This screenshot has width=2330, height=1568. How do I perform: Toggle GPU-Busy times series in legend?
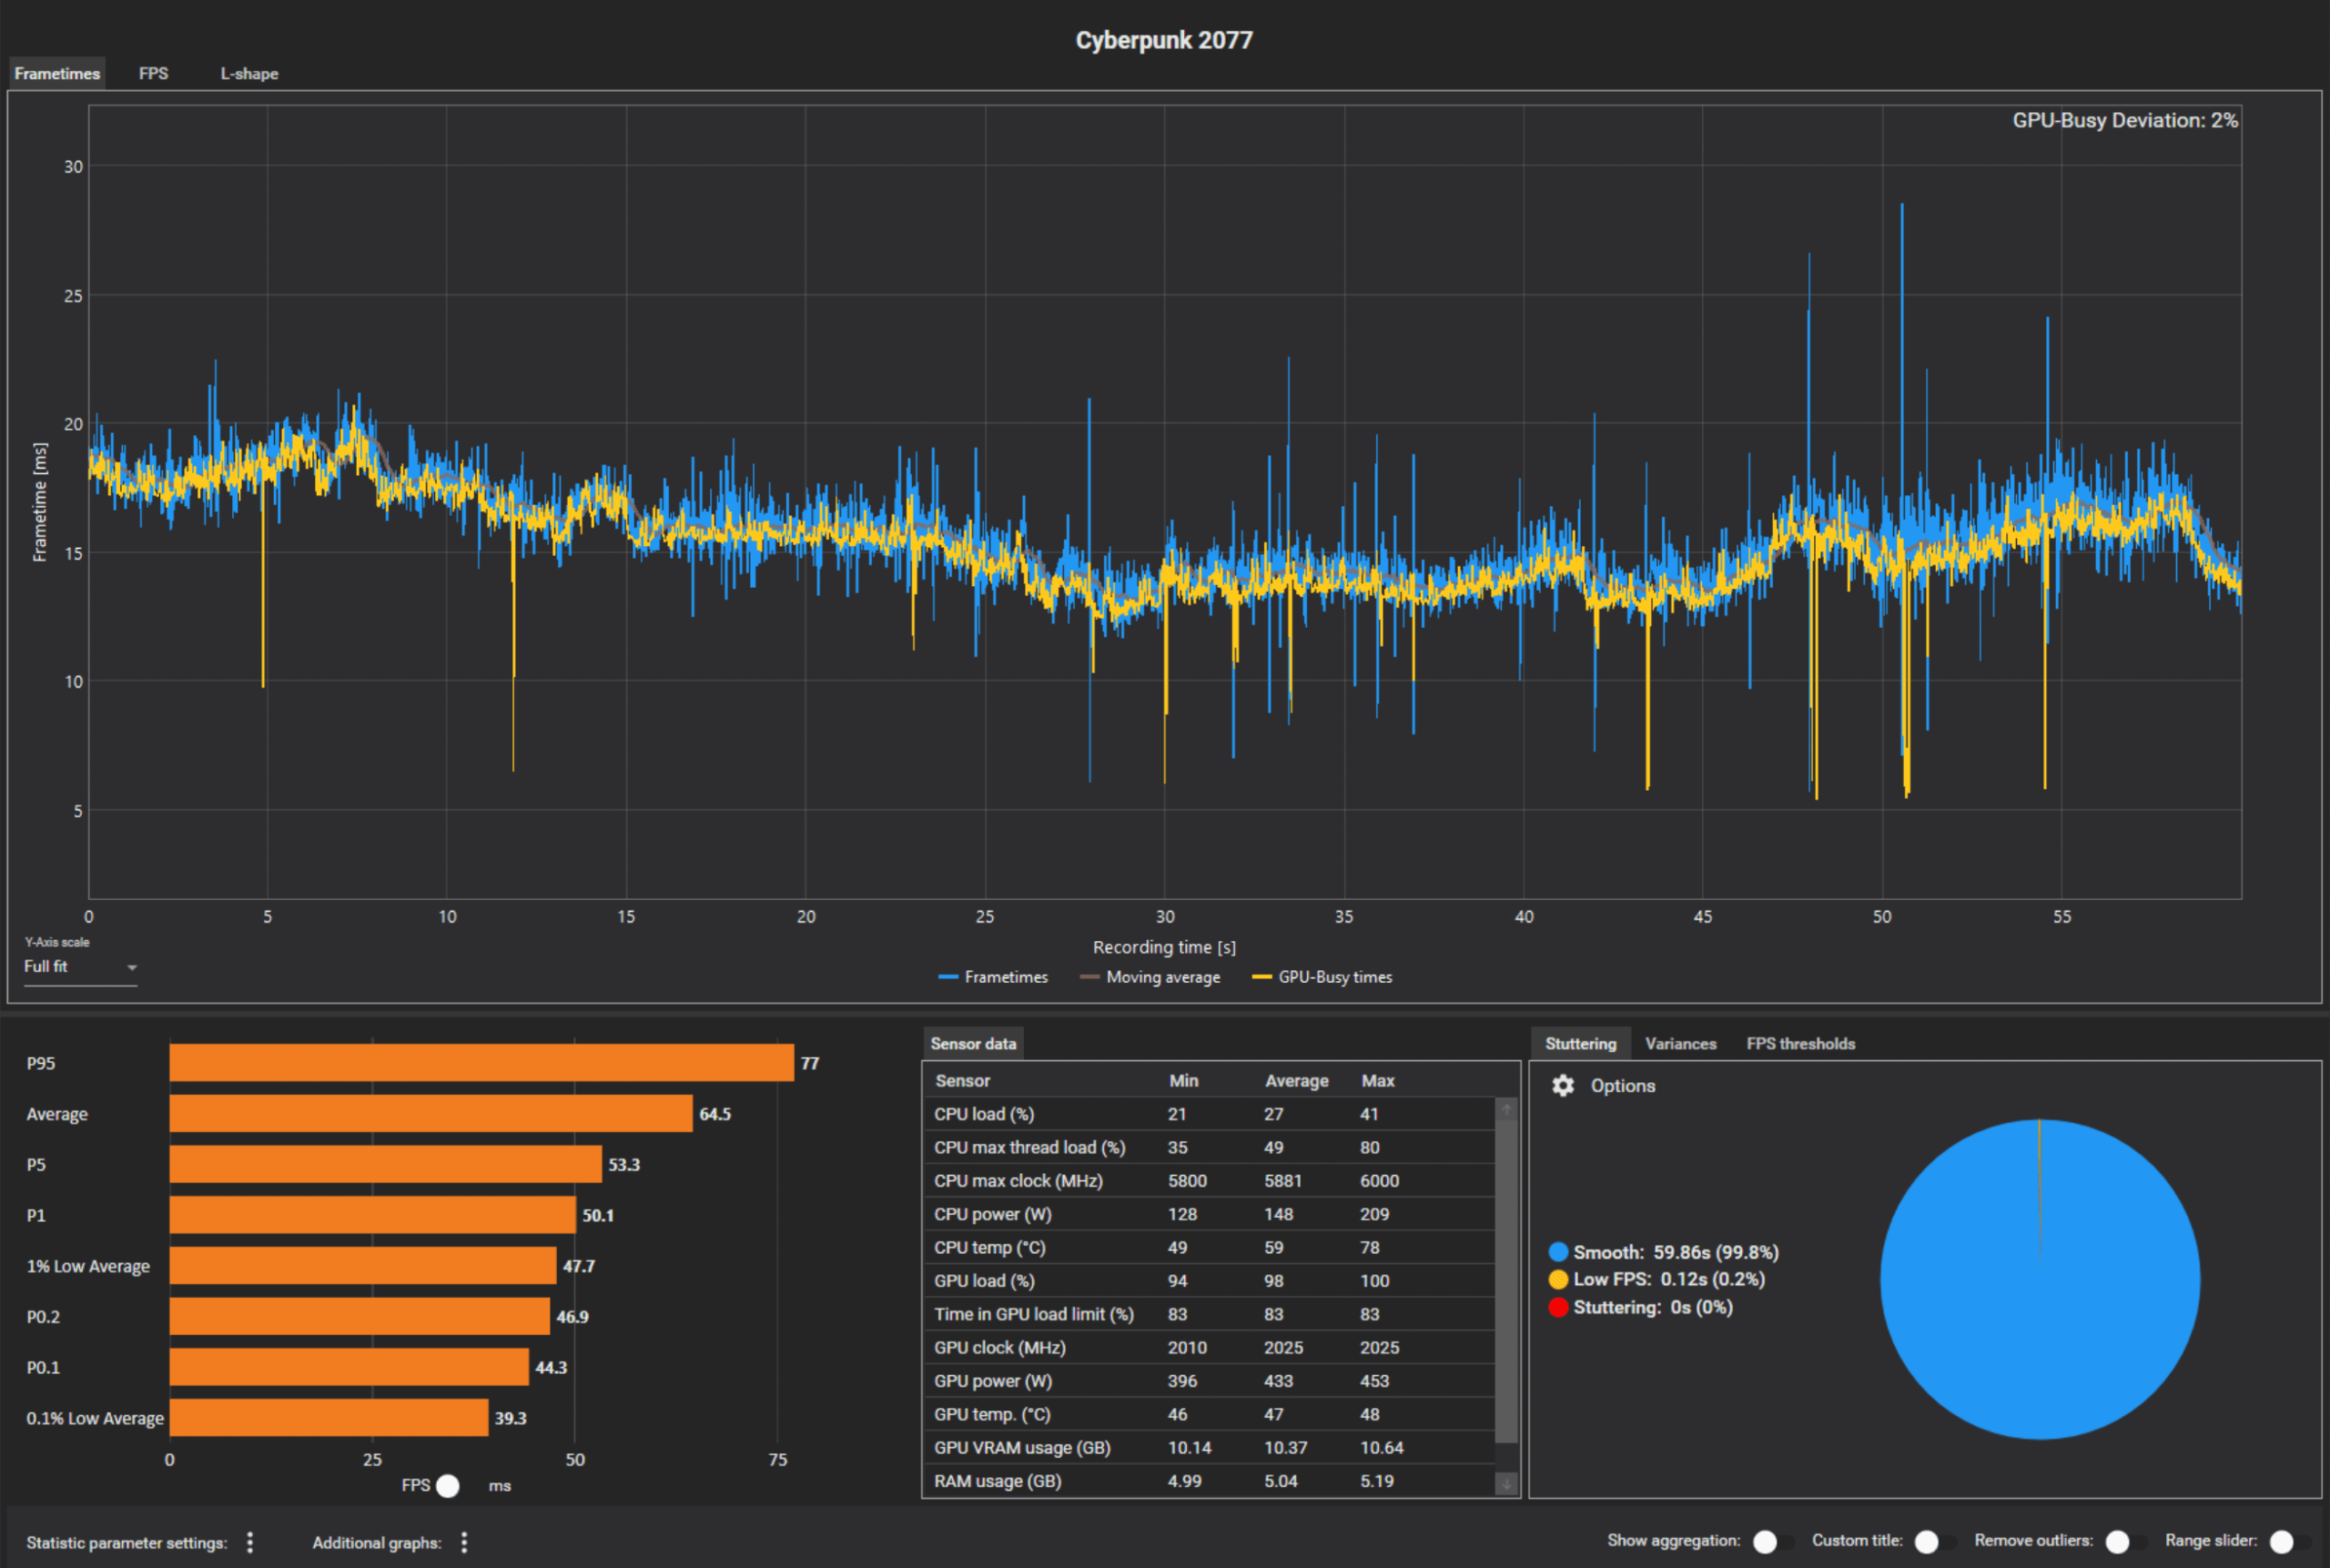pos(1322,977)
